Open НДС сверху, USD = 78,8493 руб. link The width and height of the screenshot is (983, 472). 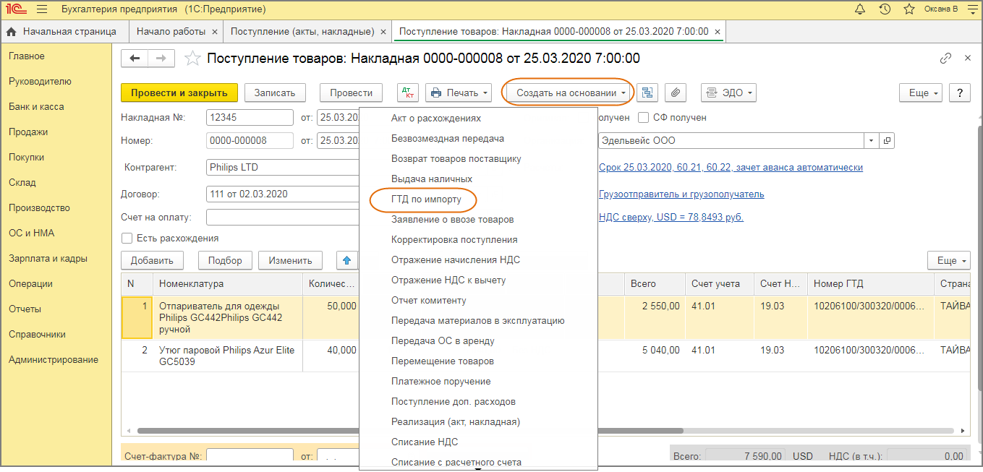[x=671, y=217]
